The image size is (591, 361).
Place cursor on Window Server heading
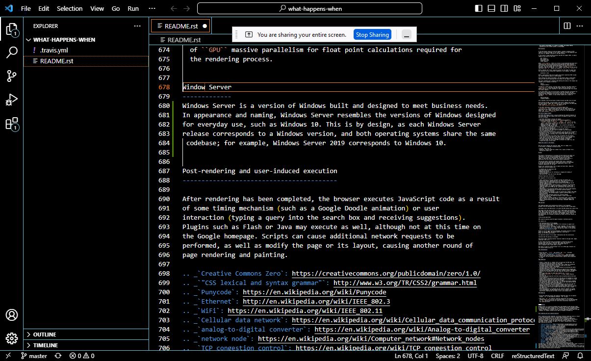click(x=207, y=87)
